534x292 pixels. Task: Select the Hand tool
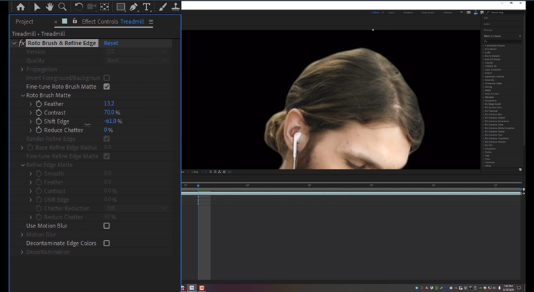click(x=49, y=7)
